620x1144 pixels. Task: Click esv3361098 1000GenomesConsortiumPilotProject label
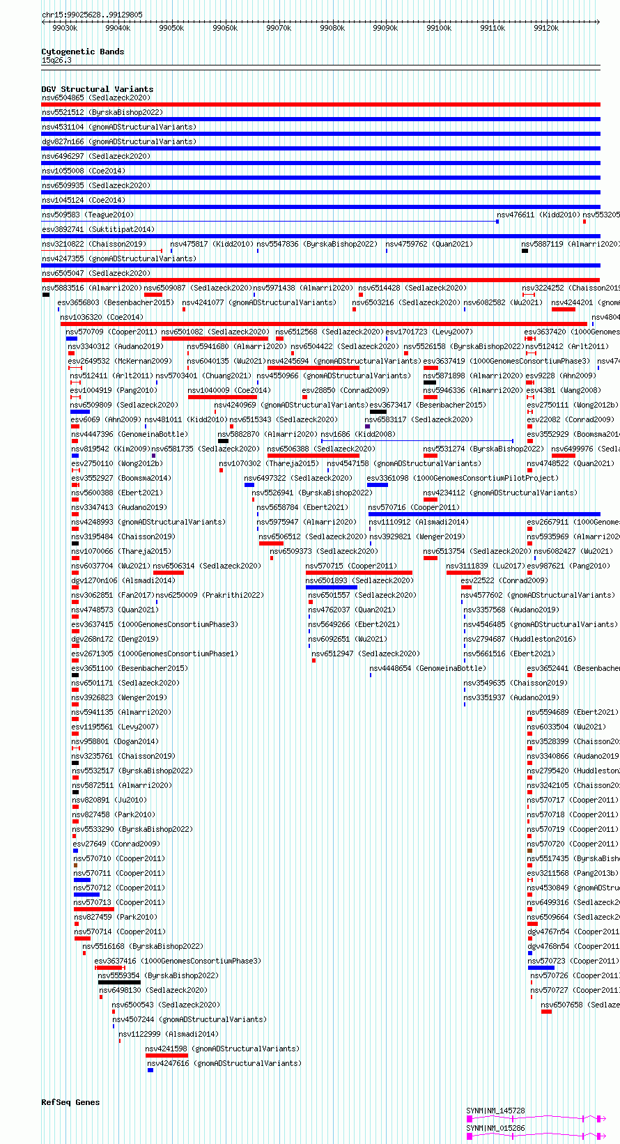point(463,478)
